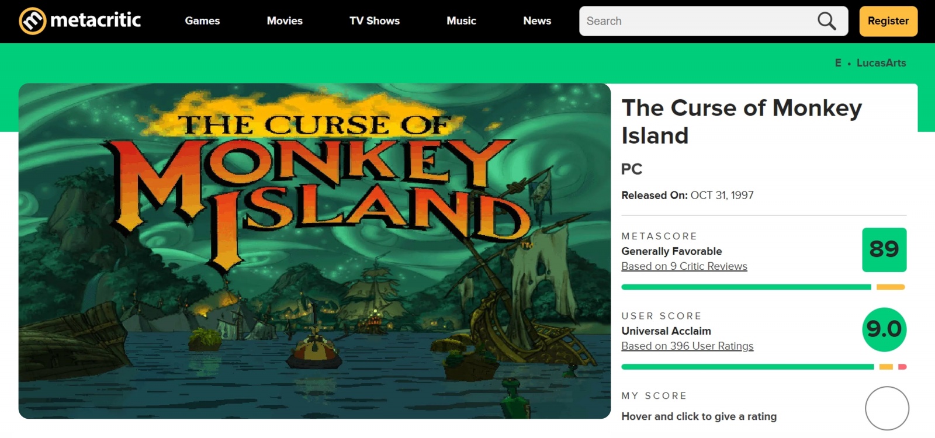The image size is (935, 438).
Task: Click the empty My Score circle
Action: 886,408
